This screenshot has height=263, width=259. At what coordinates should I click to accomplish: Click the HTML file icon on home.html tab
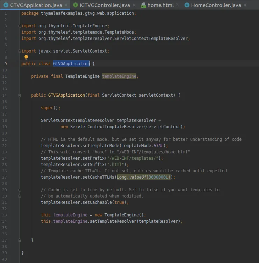tap(143, 5)
